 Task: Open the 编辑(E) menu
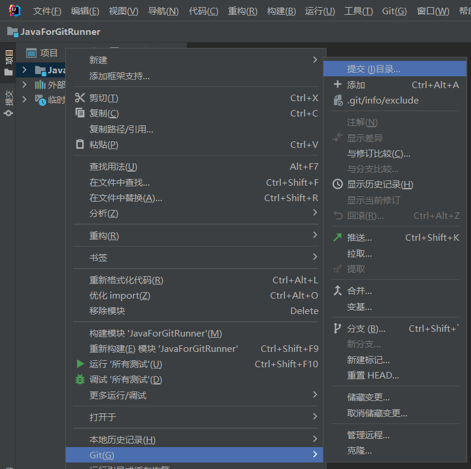[85, 11]
